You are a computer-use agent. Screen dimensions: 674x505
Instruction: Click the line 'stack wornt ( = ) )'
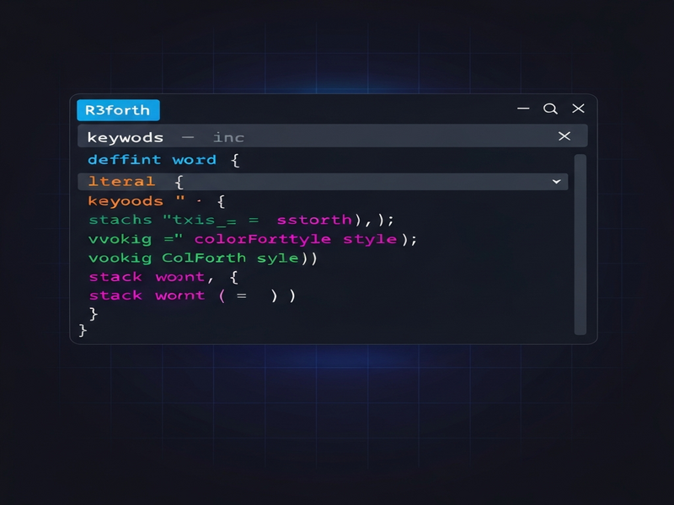pos(192,295)
